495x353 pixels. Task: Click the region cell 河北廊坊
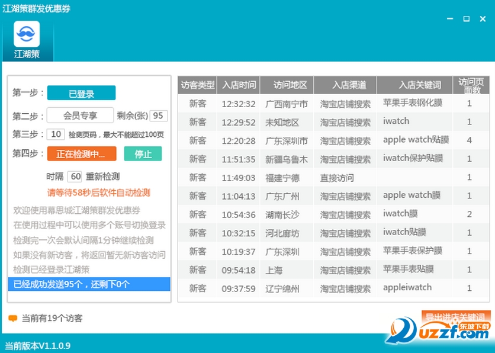coord(282,233)
